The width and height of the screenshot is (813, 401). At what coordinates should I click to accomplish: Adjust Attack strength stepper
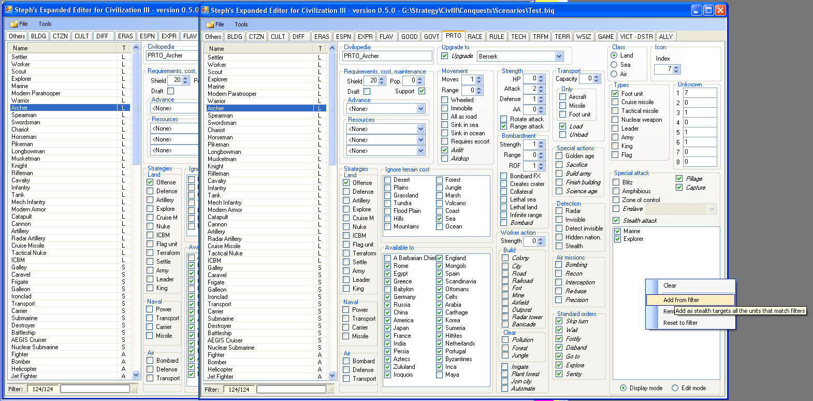(x=541, y=89)
